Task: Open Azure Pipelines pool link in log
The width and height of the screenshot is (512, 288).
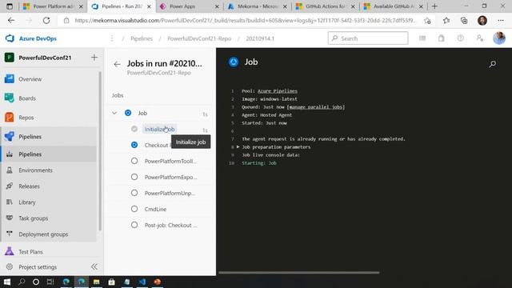Action: point(278,90)
